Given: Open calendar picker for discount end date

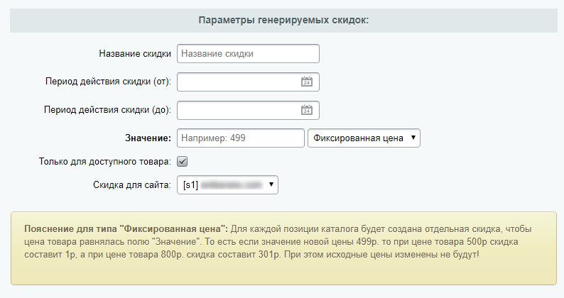Looking at the screenshot, I should (306, 110).
